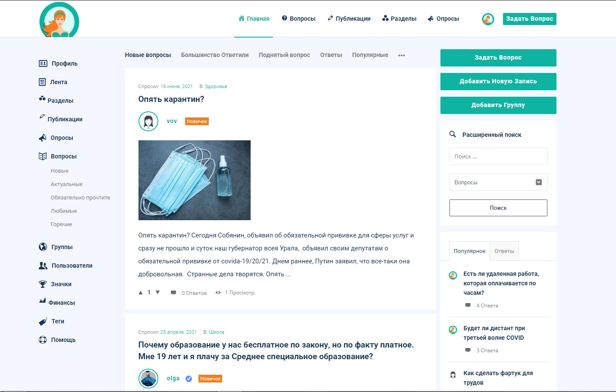Screen dimensions: 616x392
Task: Open the Вопросы search type dropdown
Action: 498,182
